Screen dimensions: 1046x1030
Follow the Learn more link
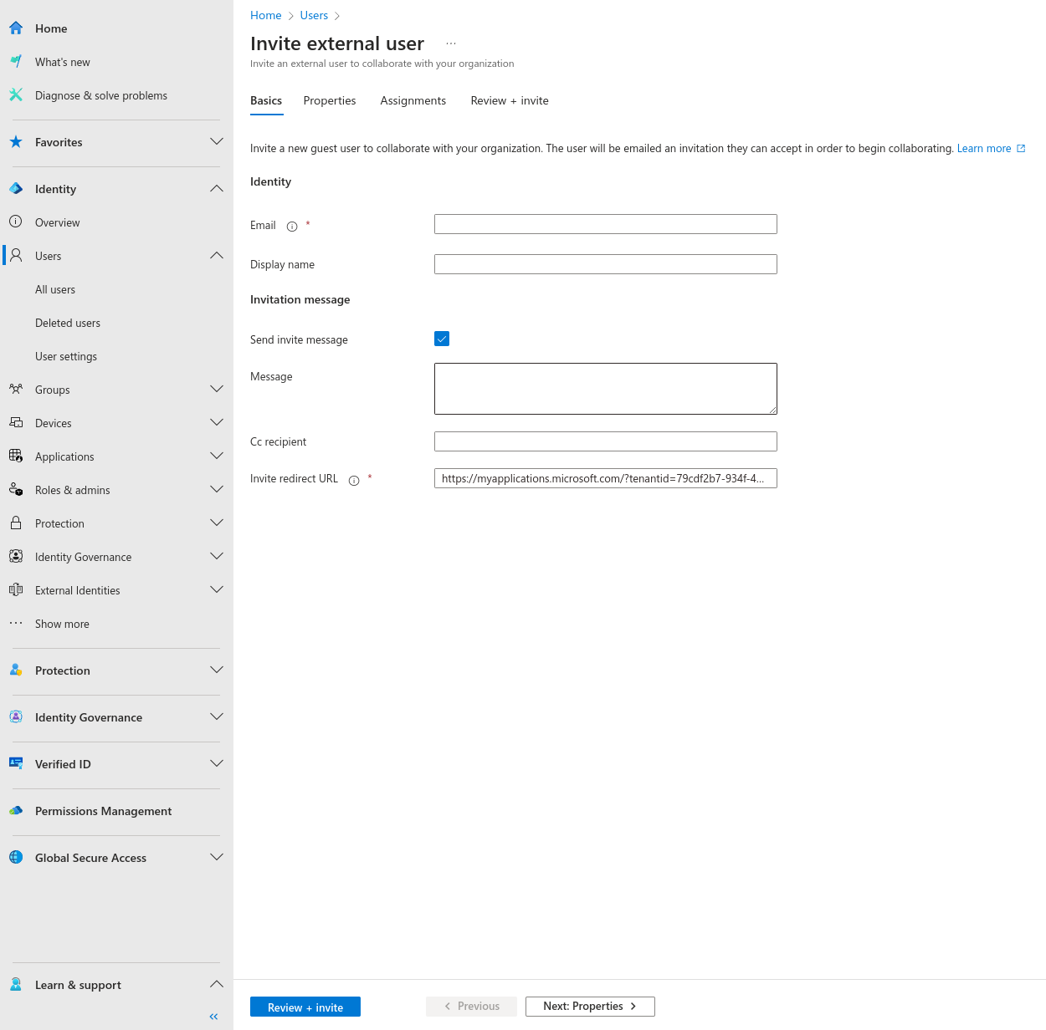(x=984, y=148)
